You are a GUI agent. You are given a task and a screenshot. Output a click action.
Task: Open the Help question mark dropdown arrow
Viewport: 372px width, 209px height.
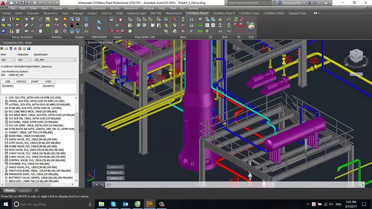(330, 3)
